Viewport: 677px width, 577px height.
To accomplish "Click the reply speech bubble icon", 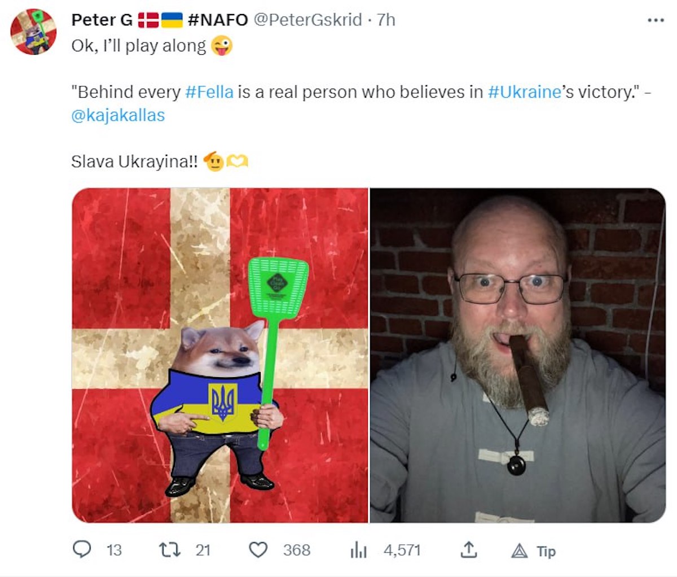I will (x=82, y=549).
